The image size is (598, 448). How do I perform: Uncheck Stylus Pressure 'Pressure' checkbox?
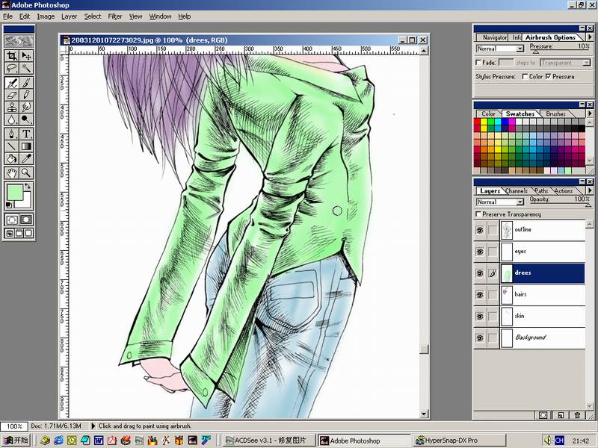tap(548, 77)
